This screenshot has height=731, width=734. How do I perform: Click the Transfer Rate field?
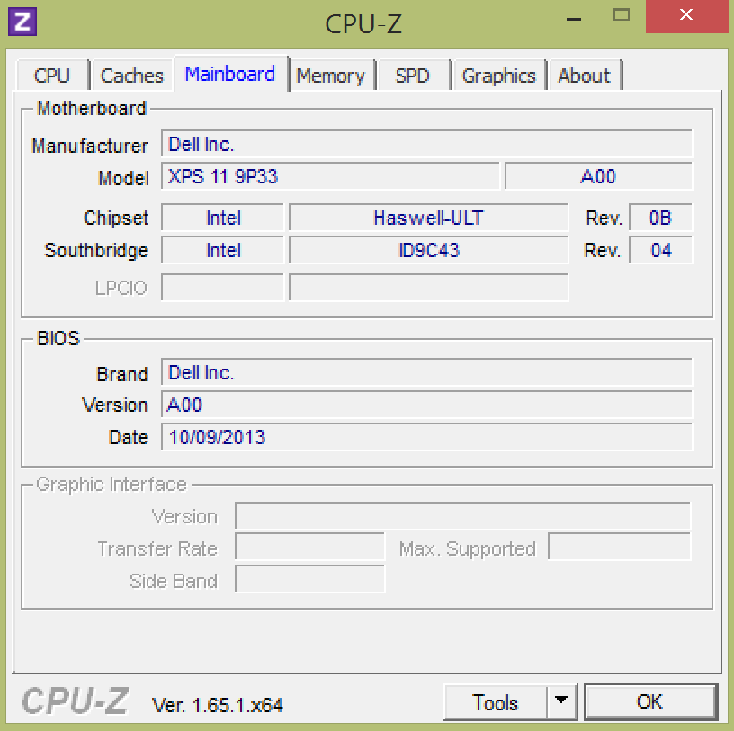pyautogui.click(x=309, y=547)
